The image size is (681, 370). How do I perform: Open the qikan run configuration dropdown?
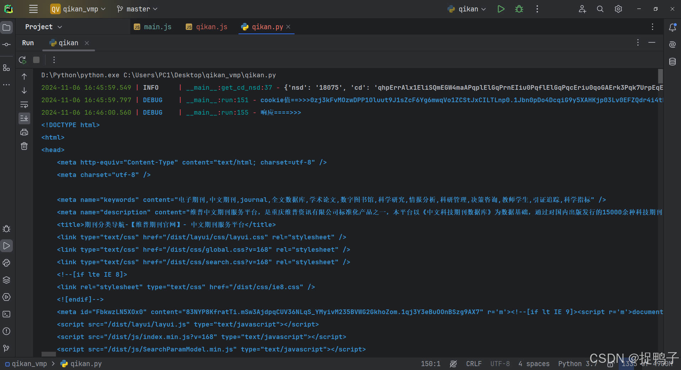pos(467,9)
